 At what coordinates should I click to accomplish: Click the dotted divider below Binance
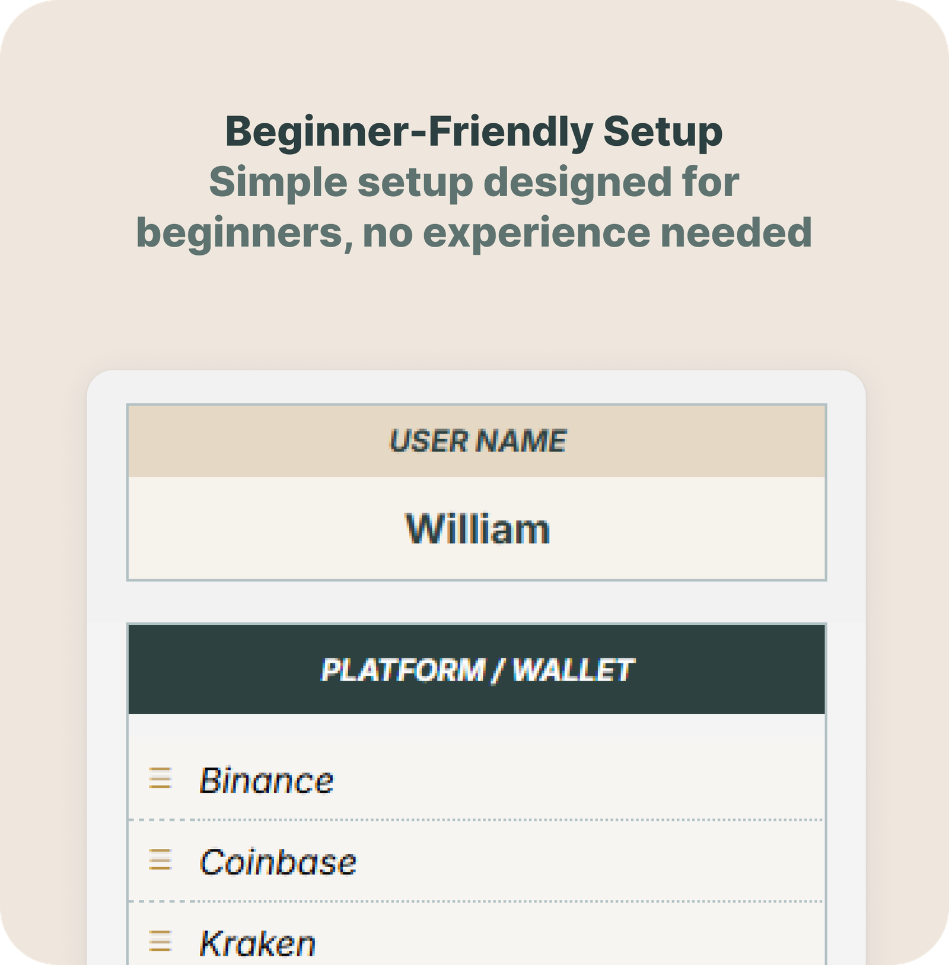click(476, 820)
